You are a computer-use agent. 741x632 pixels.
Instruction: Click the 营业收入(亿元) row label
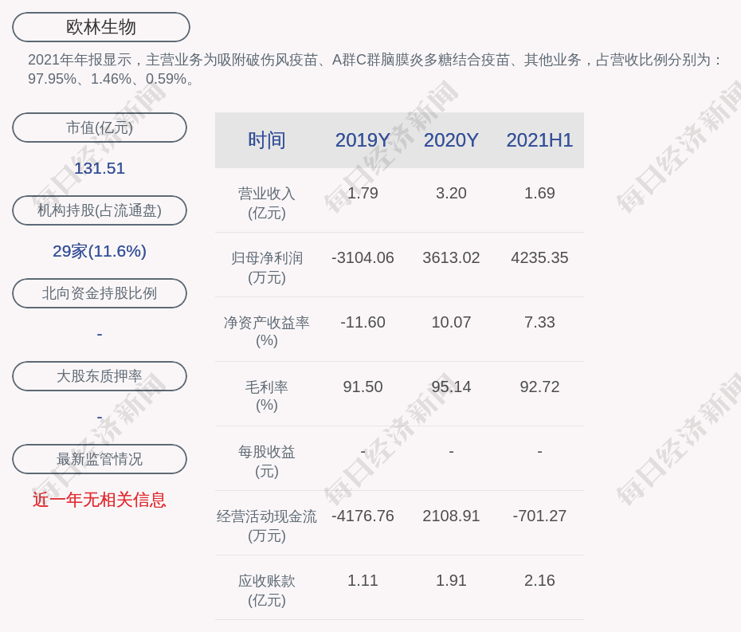pyautogui.click(x=267, y=203)
